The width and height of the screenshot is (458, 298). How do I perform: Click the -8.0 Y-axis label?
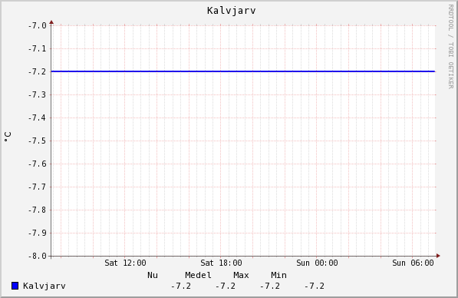point(37,257)
